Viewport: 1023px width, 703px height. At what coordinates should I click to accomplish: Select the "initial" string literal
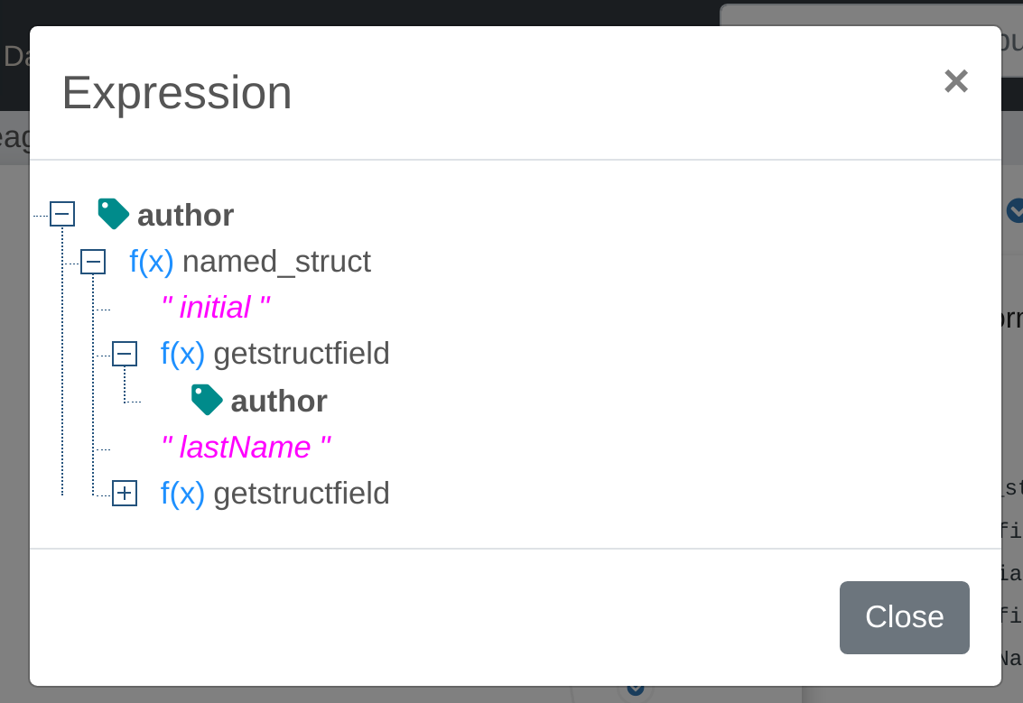tap(217, 308)
